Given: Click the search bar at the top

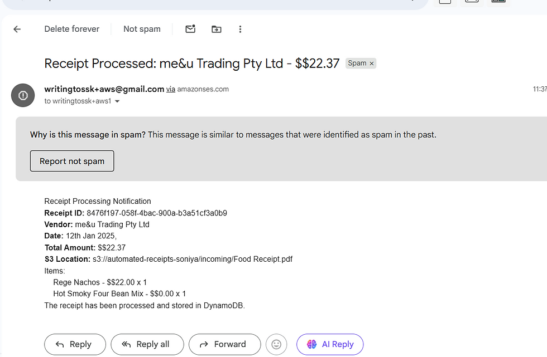Looking at the screenshot, I should coord(212,3).
